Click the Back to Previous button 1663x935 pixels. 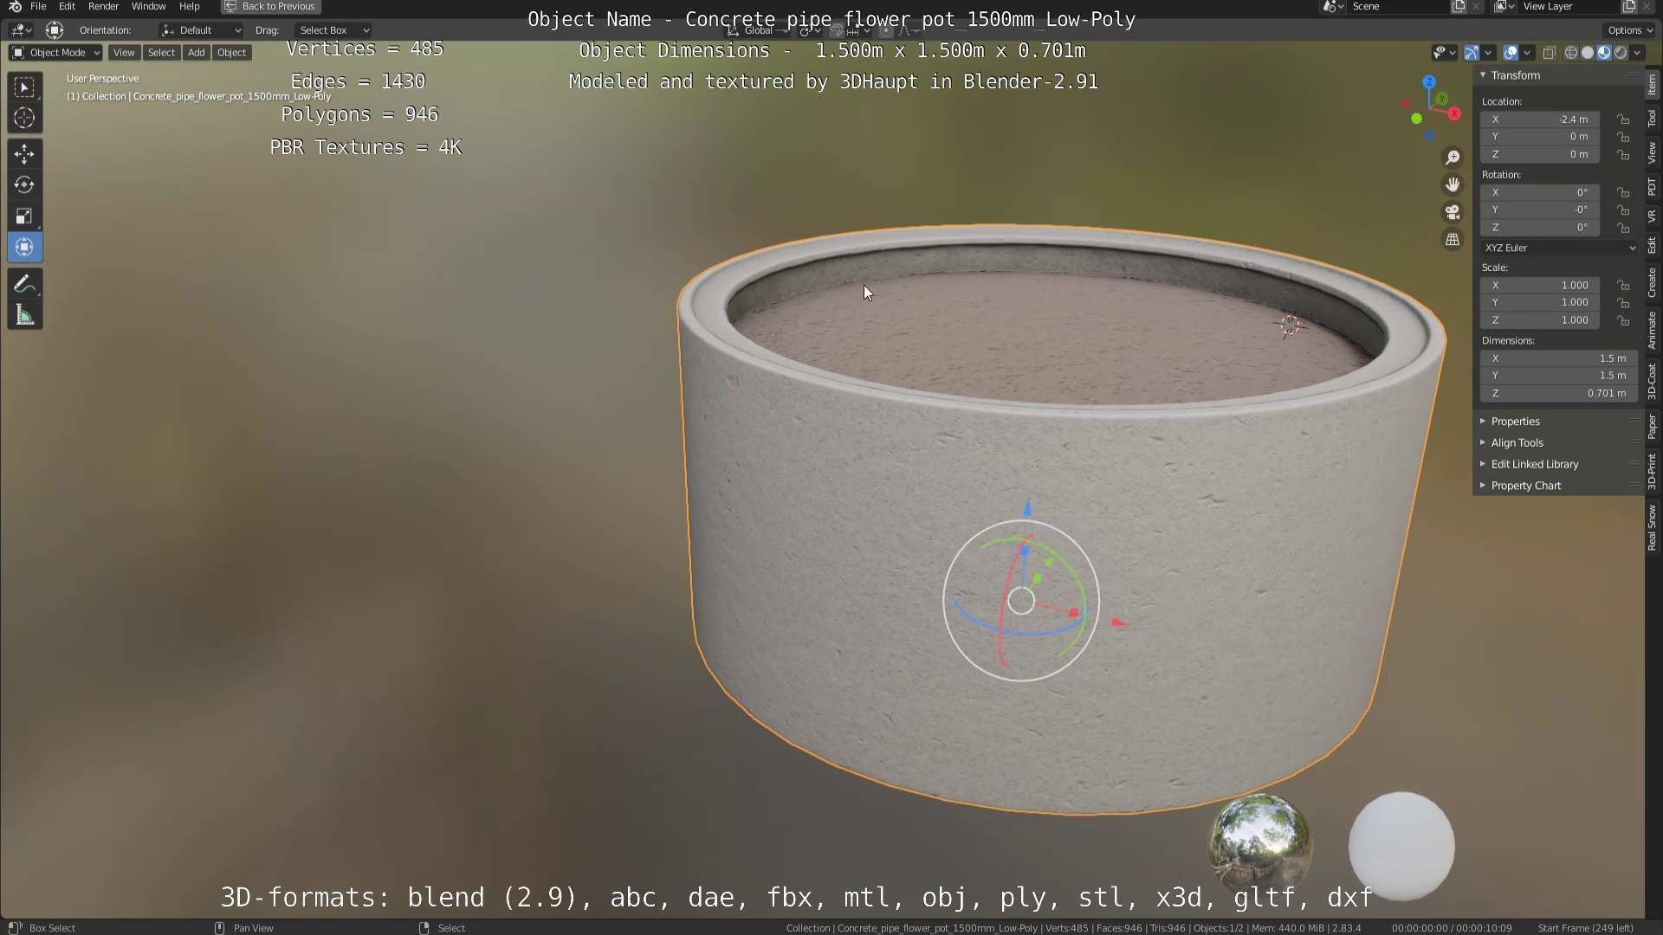pos(271,6)
